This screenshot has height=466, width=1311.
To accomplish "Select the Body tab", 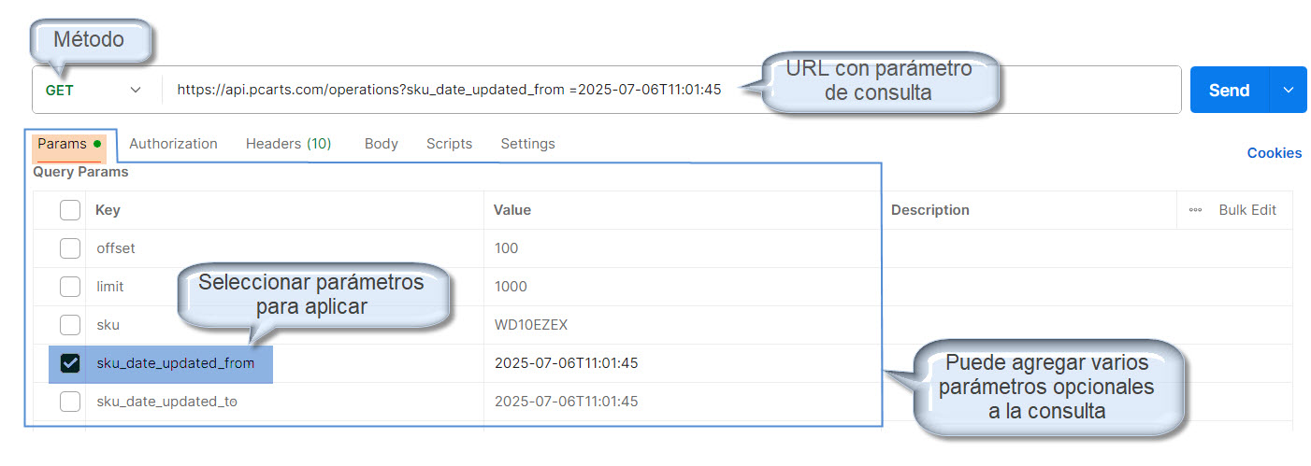I will click(381, 144).
